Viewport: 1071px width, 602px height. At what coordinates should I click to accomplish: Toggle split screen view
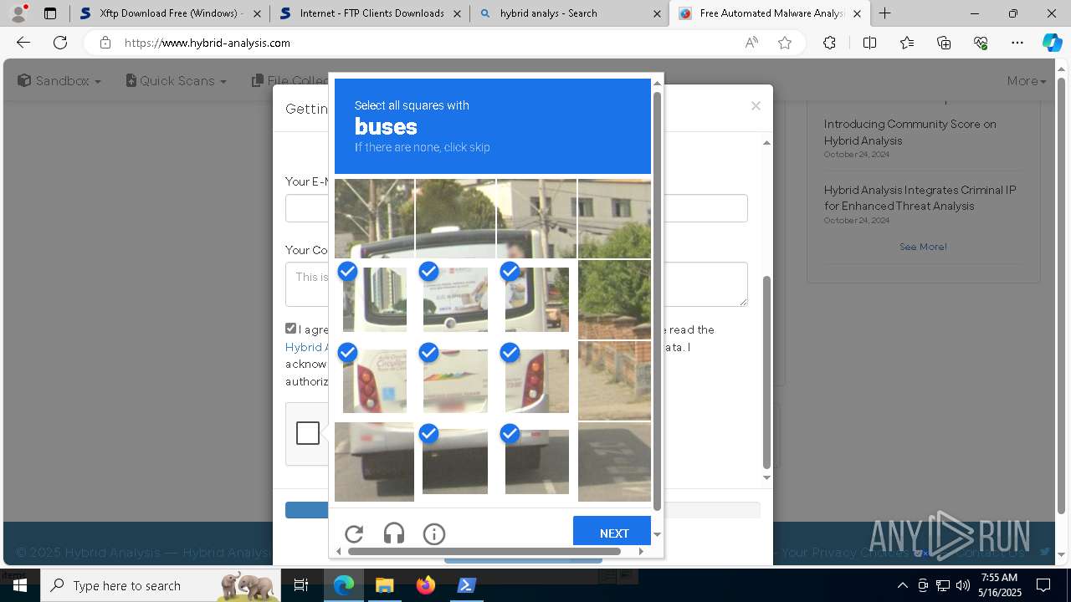click(869, 43)
